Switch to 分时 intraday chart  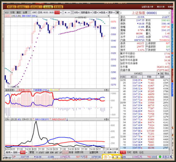(34, 12)
